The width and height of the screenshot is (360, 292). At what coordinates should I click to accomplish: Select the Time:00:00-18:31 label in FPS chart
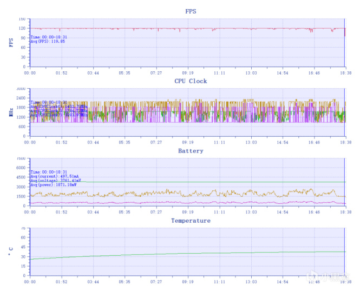pos(49,37)
